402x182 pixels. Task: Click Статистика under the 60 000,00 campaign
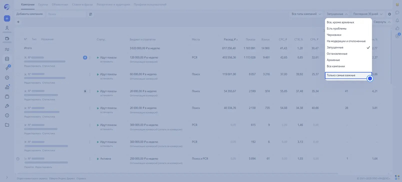tap(49, 83)
